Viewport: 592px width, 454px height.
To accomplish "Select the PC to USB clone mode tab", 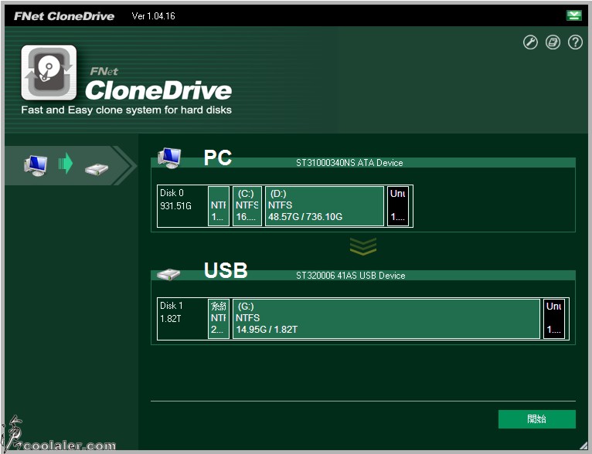I will point(70,165).
